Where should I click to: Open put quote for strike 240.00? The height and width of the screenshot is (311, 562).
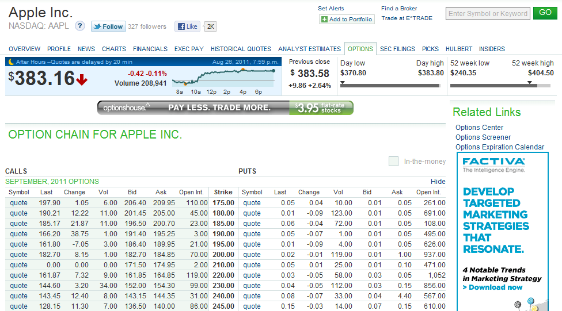[252, 296]
